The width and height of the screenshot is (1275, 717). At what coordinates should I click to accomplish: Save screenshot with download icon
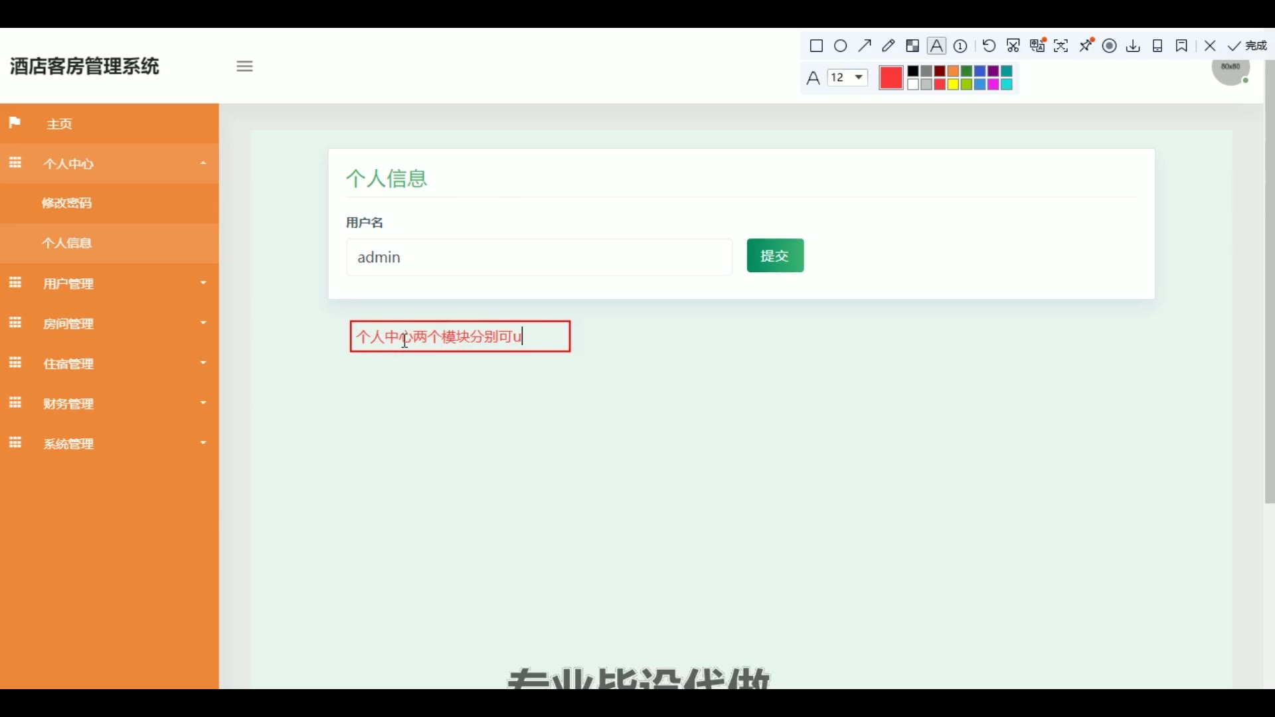point(1134,46)
